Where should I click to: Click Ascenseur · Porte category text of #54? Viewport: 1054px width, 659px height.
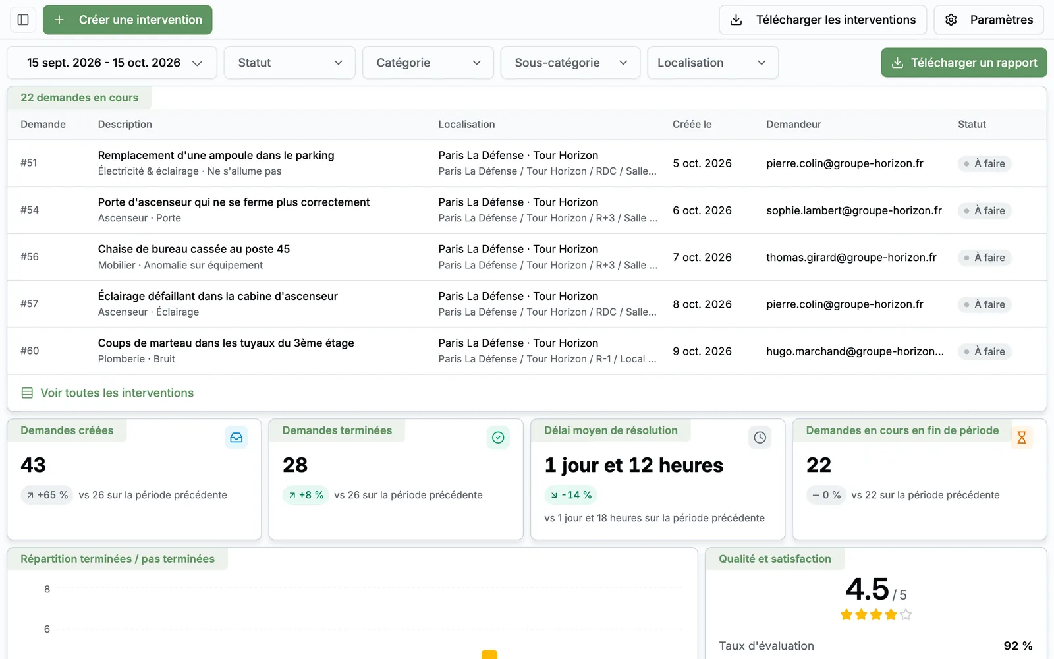coord(140,218)
